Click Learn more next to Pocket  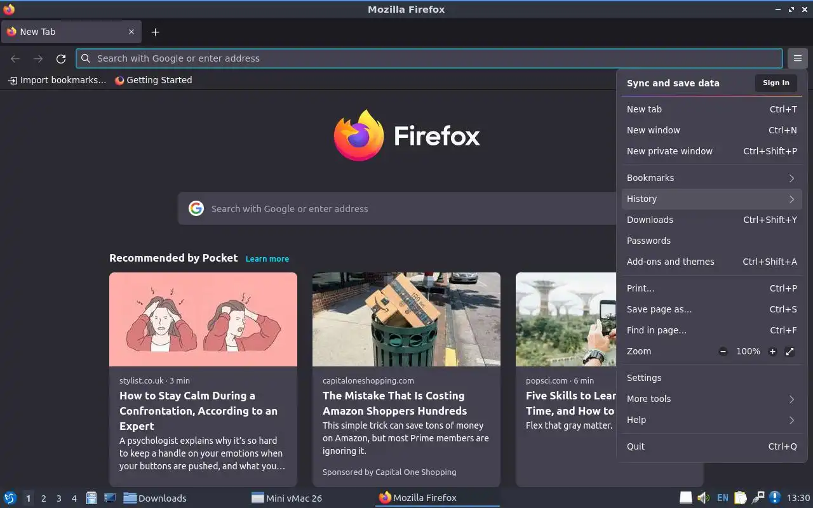click(x=267, y=259)
